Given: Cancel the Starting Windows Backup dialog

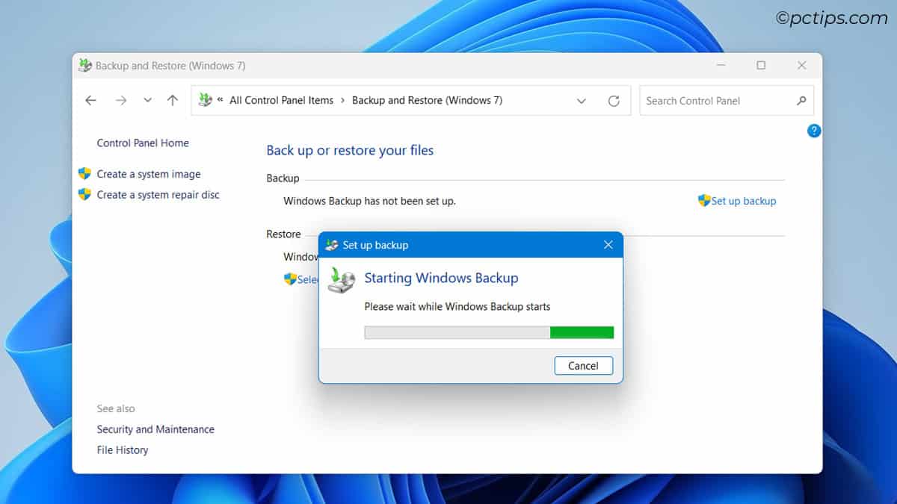Looking at the screenshot, I should point(584,366).
